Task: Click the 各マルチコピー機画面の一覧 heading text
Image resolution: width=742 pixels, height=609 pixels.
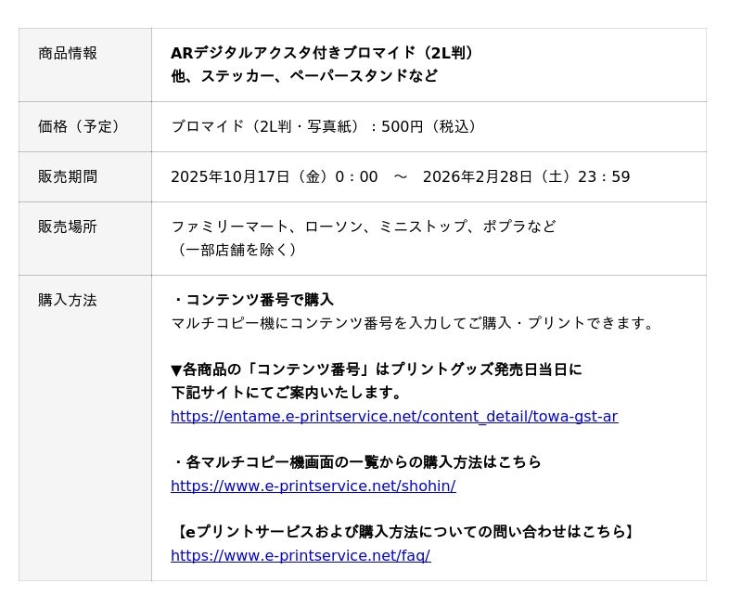Action: coord(357,462)
